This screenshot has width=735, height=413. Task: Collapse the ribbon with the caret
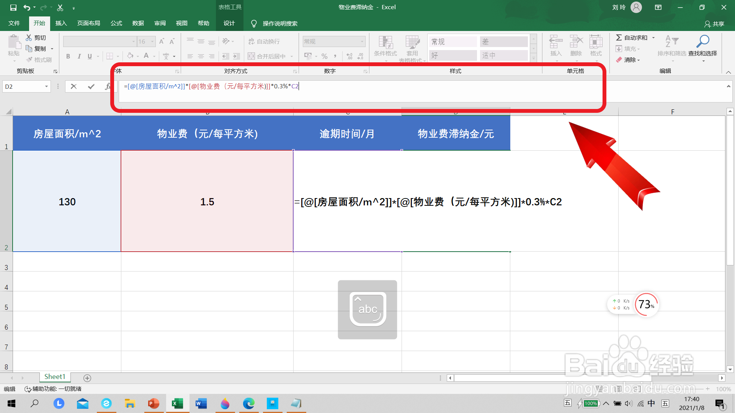pyautogui.click(x=728, y=72)
